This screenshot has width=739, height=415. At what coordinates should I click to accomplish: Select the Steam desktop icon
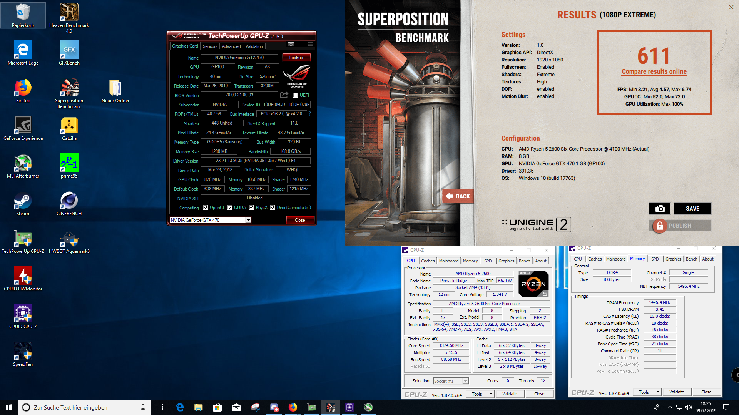(x=23, y=204)
